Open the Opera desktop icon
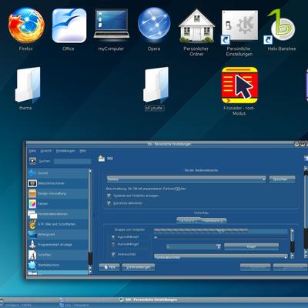Screen dimensions: 308x308 [x=154, y=23]
